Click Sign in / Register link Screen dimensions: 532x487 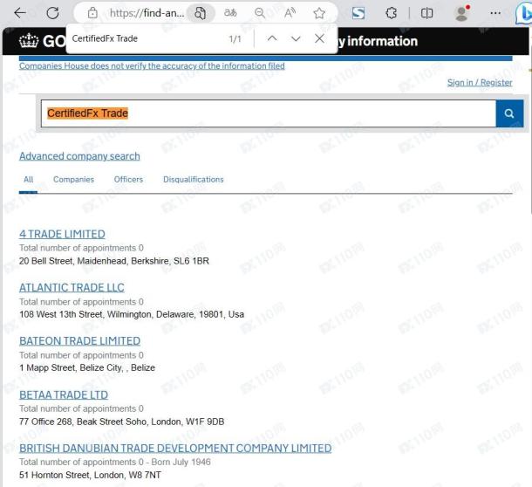[x=480, y=82]
